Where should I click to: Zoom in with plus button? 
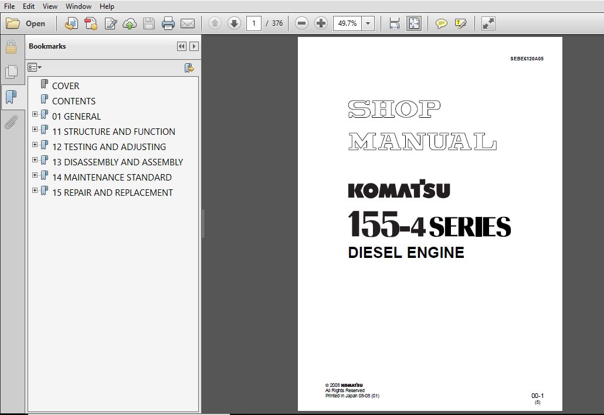click(x=321, y=23)
